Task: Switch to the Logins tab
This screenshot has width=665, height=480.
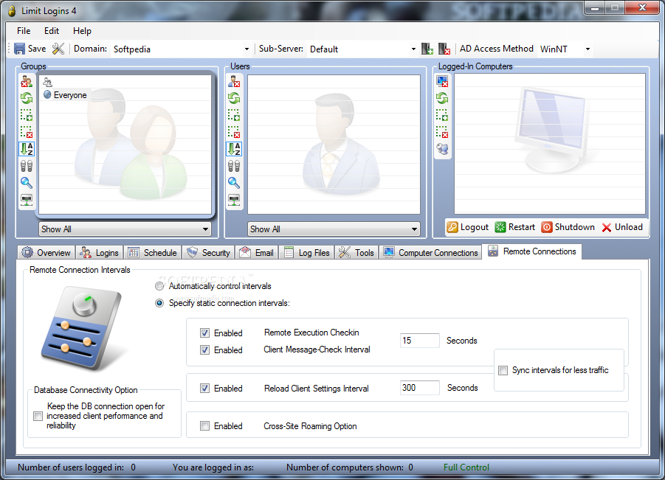Action: 99,252
